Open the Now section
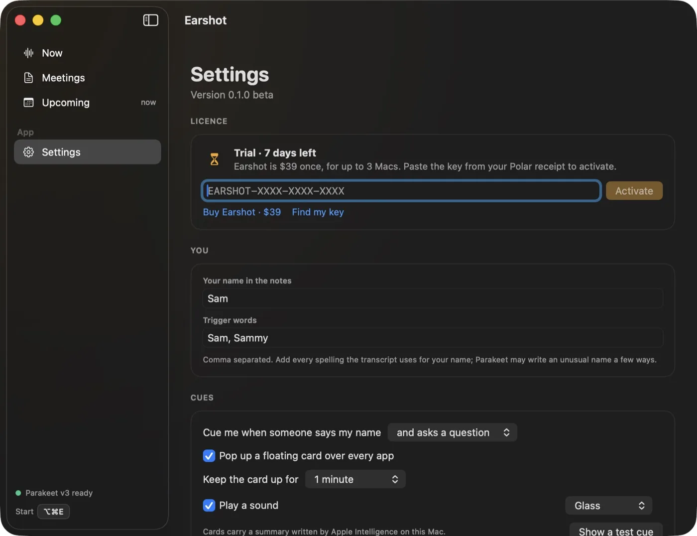This screenshot has height=536, width=697. pyautogui.click(x=87, y=53)
